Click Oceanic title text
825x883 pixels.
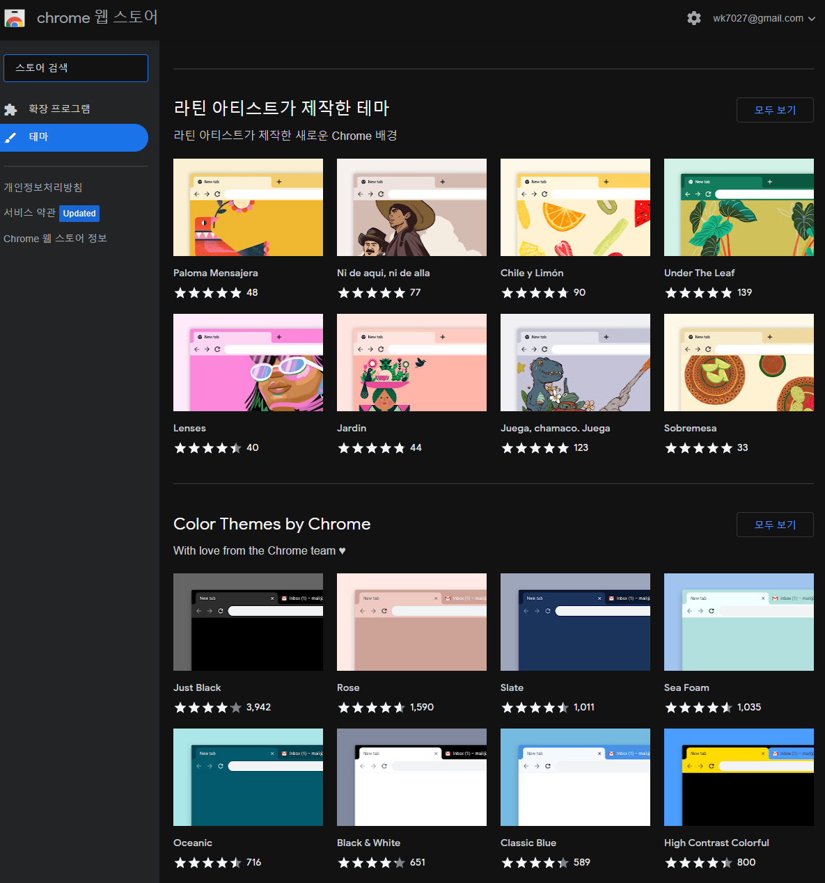pos(193,843)
